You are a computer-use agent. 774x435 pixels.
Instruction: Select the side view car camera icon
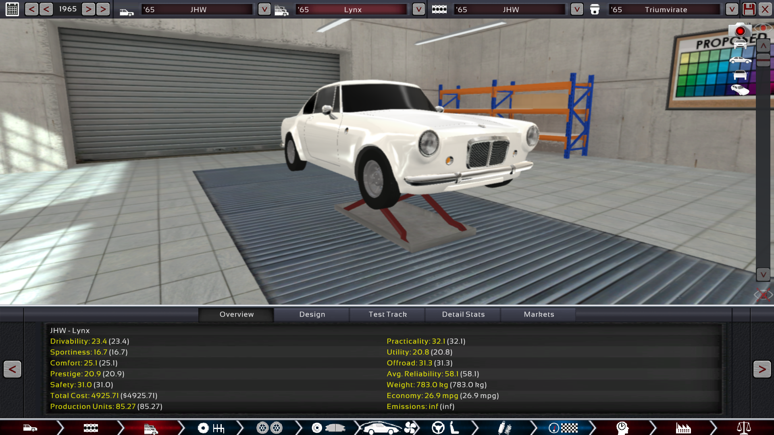click(740, 60)
